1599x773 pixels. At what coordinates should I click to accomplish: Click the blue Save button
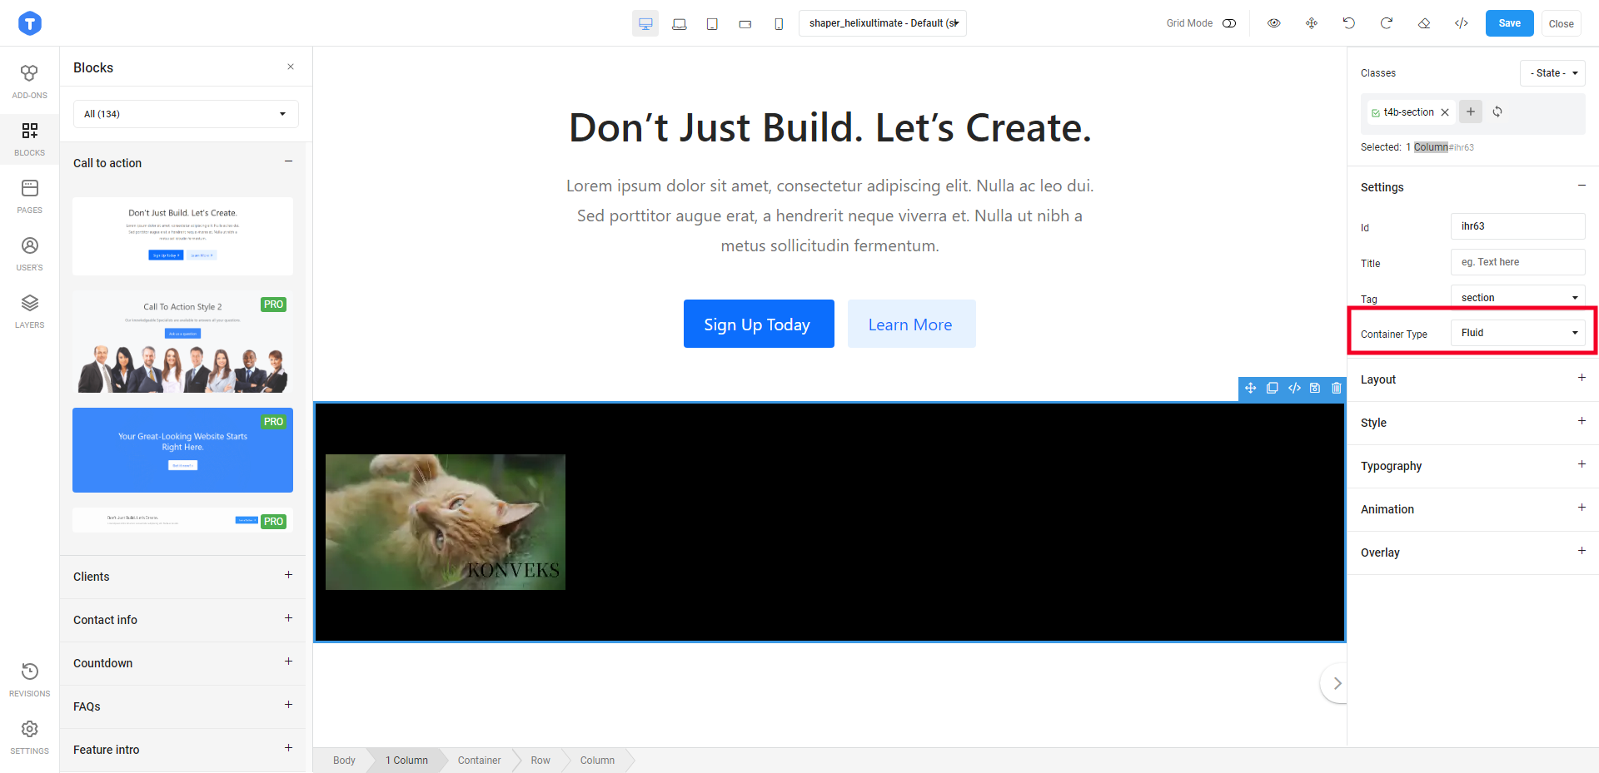[x=1509, y=23]
